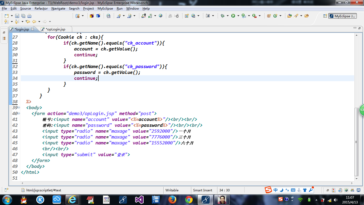Screen dimensions: 364x205
Task: Open the Back navigation history dropdown
Action: pyautogui.click(x=39, y=22)
